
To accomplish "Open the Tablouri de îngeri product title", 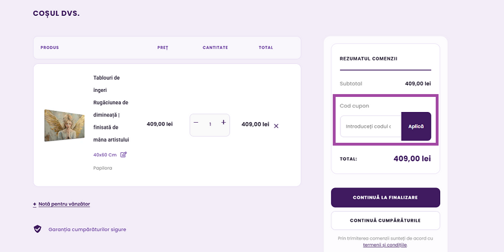I will pyautogui.click(x=111, y=109).
